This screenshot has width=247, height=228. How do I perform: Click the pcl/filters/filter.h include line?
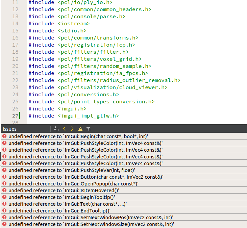[x=78, y=52]
